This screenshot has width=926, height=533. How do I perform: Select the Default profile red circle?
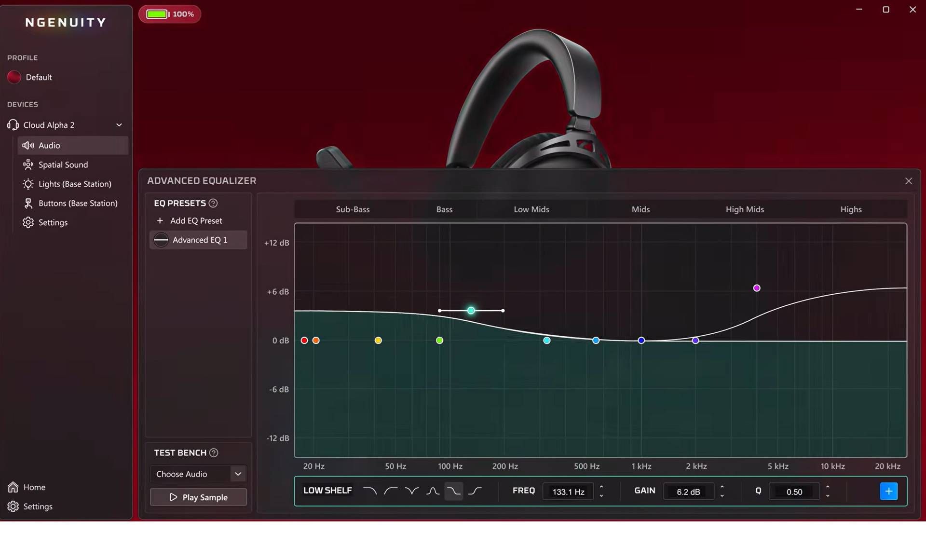(x=14, y=77)
